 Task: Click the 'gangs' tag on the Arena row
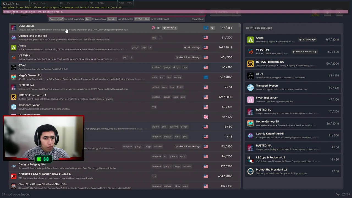pos(135,48)
